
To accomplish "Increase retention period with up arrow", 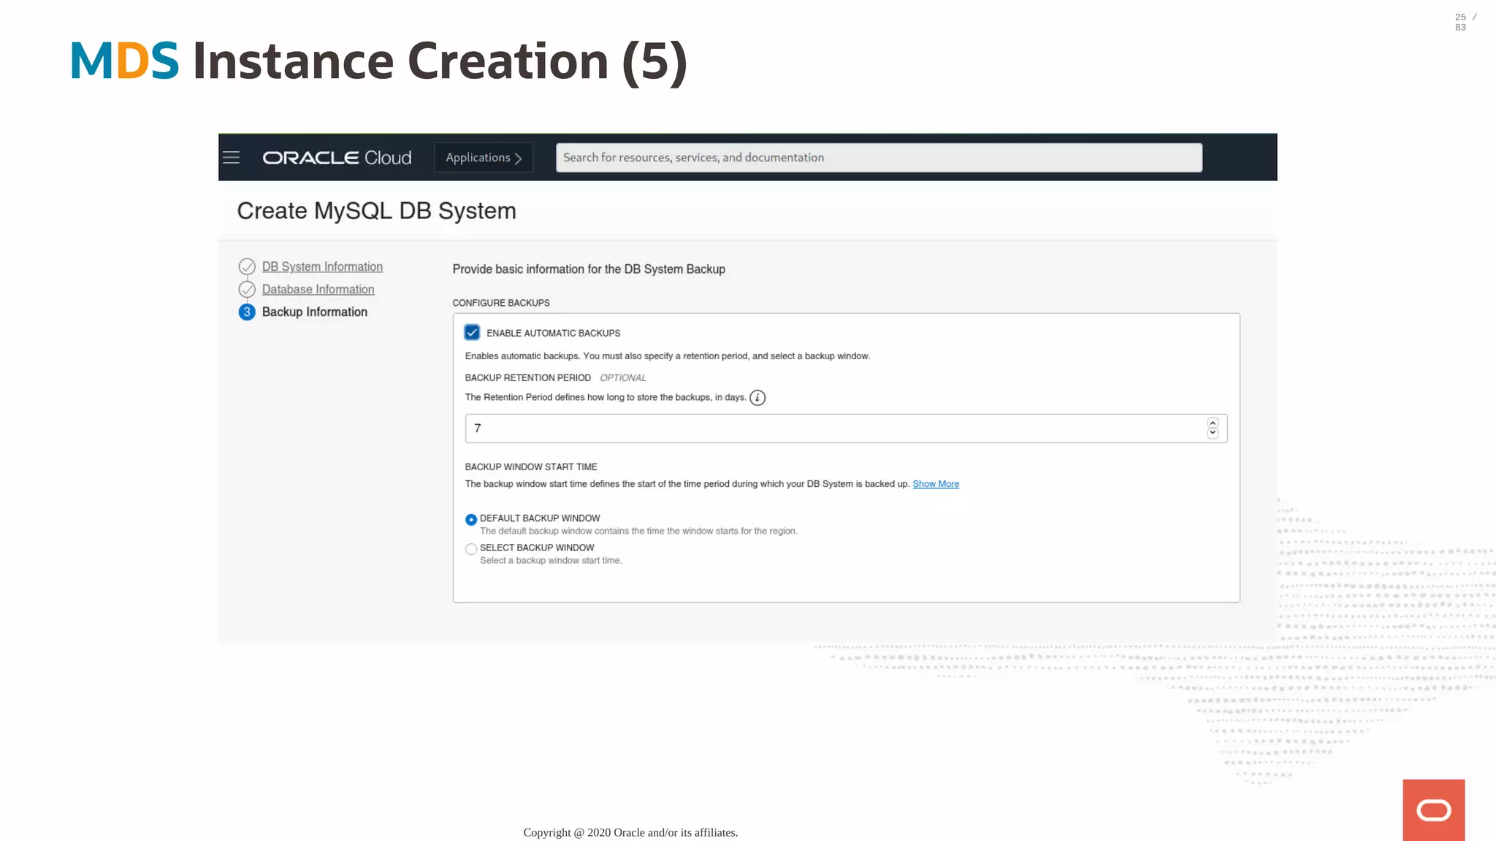I will 1213,423.
